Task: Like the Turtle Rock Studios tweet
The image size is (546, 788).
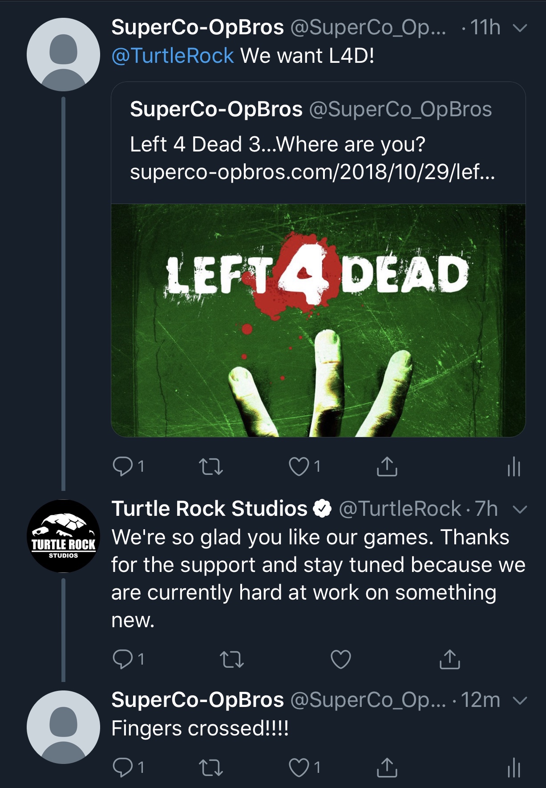Action: coord(341,659)
